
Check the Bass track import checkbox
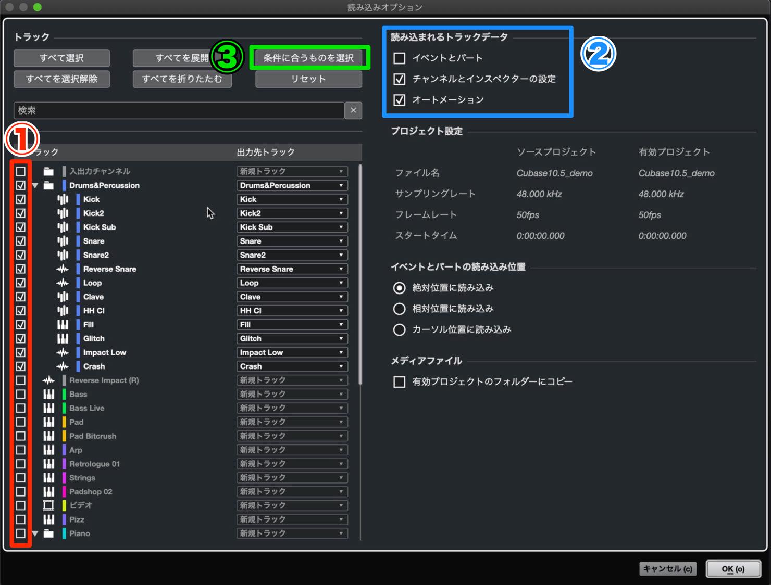pos(21,394)
